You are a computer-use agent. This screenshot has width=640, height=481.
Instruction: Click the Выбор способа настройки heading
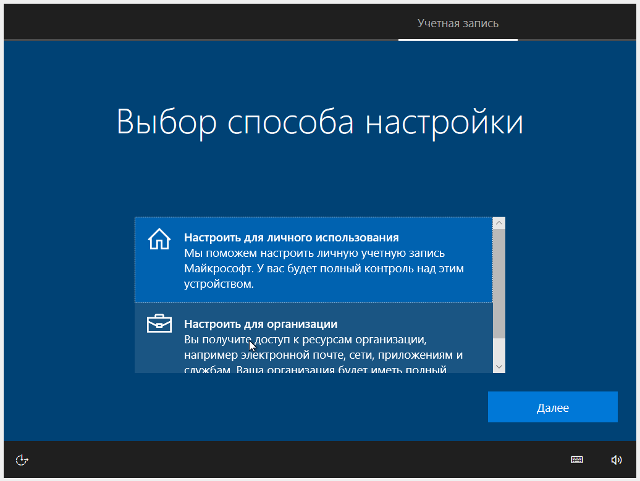[x=319, y=122]
